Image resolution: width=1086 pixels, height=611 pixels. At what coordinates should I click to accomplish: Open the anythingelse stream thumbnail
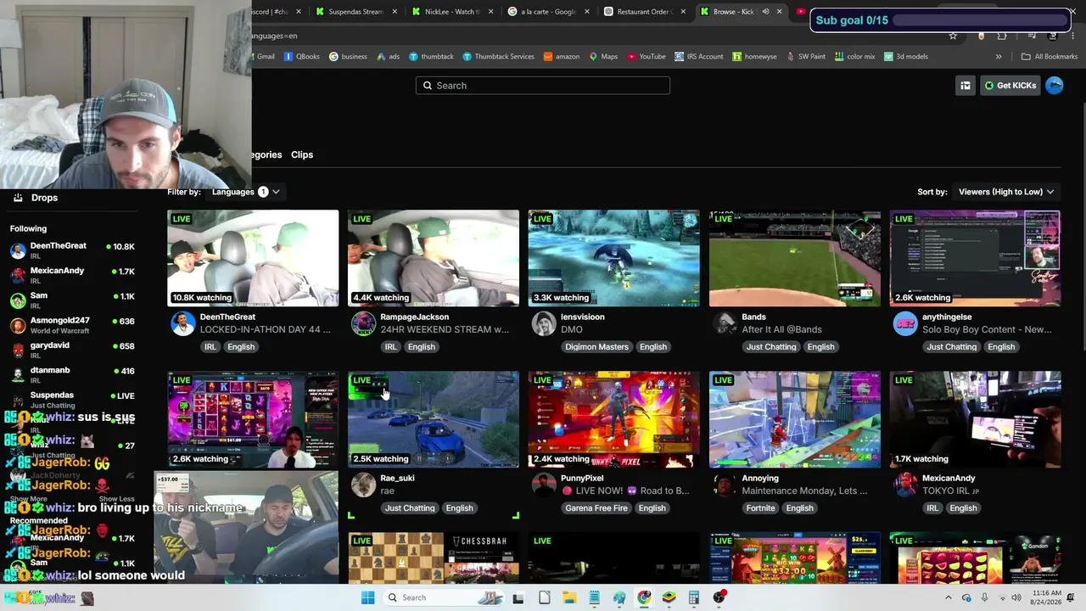(975, 258)
